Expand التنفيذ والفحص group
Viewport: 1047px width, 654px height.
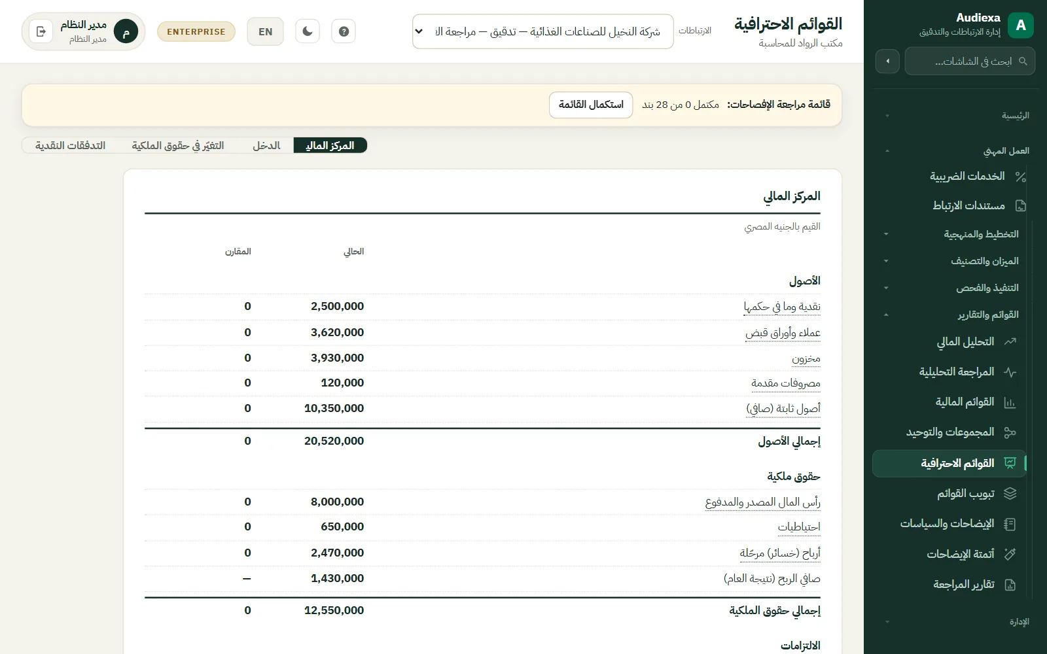[x=950, y=288]
